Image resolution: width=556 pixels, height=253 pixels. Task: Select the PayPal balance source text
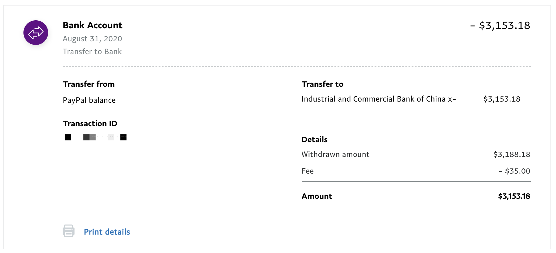click(x=89, y=100)
